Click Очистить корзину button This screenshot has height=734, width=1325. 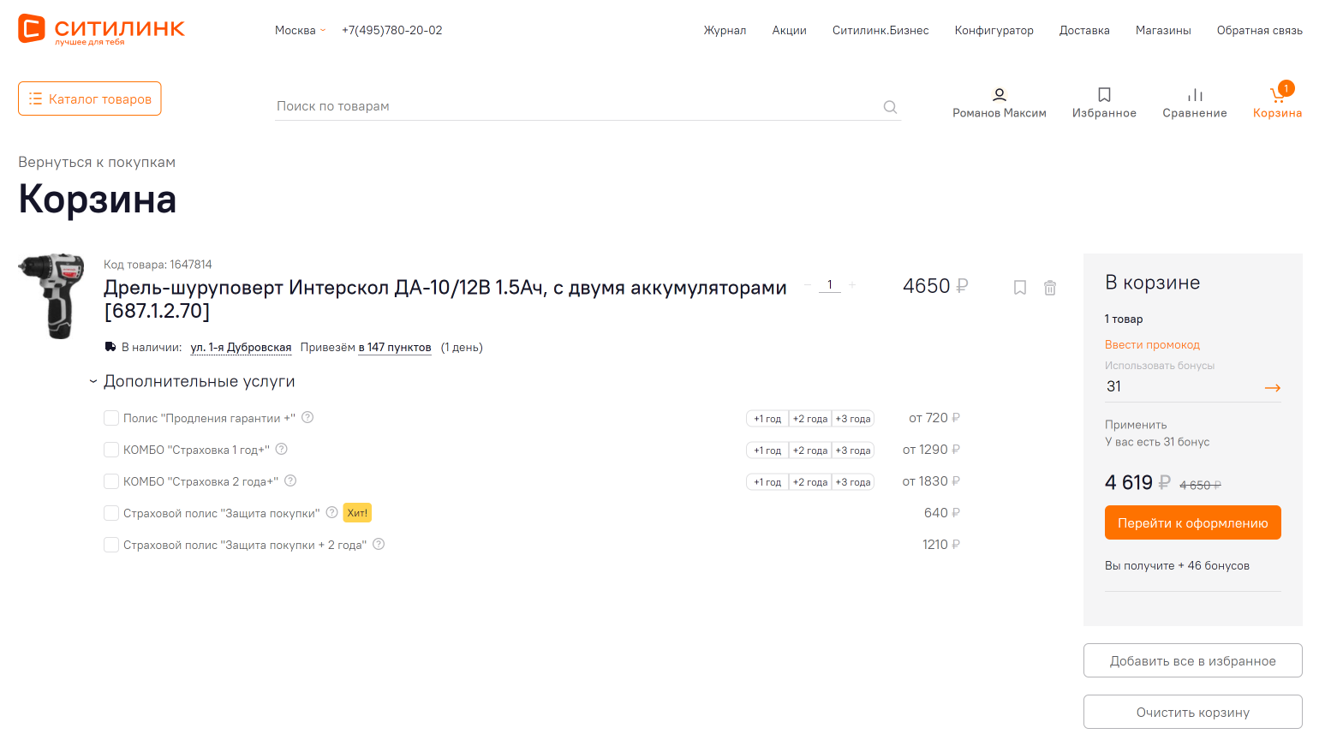[x=1193, y=712]
